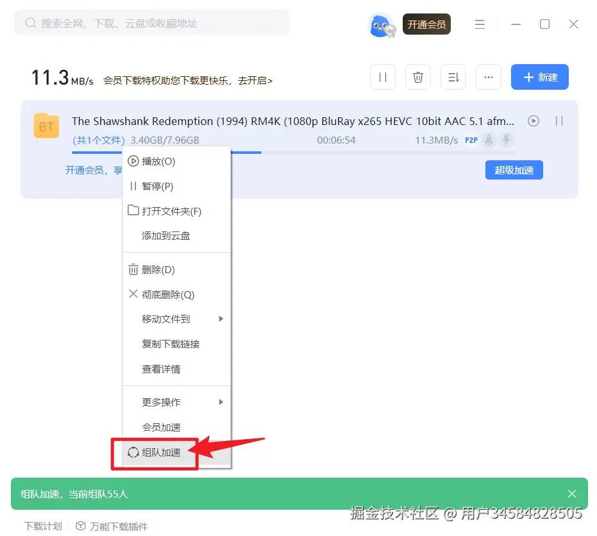
Task: Click the large 11.3 MB/s total speed readout
Action: (x=62, y=78)
